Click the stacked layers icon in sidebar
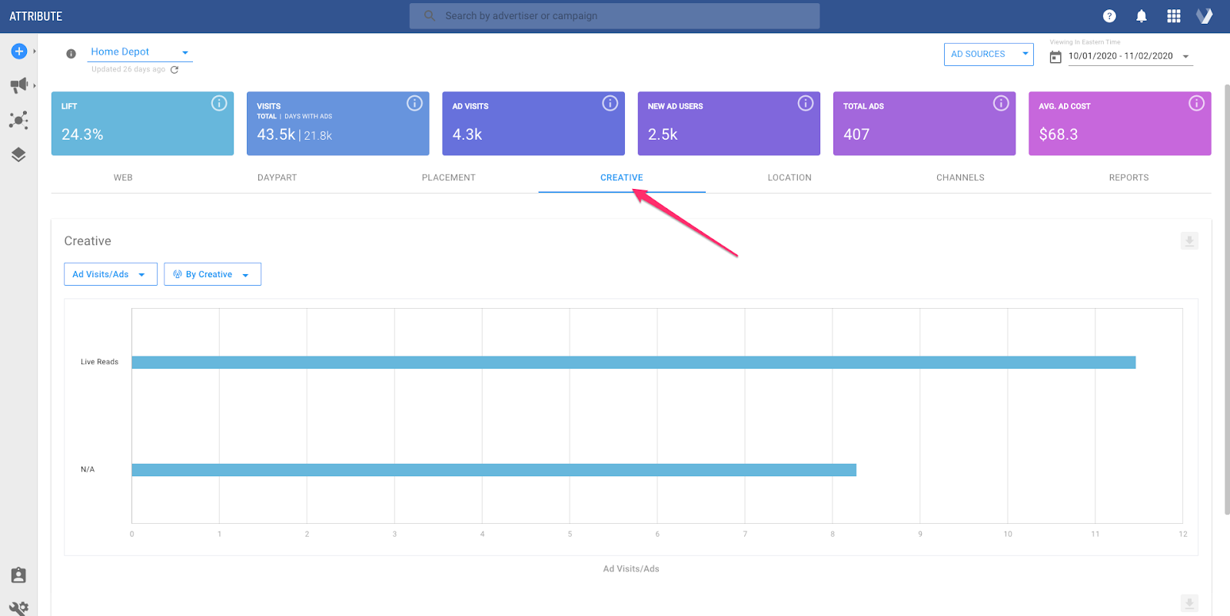 click(19, 154)
